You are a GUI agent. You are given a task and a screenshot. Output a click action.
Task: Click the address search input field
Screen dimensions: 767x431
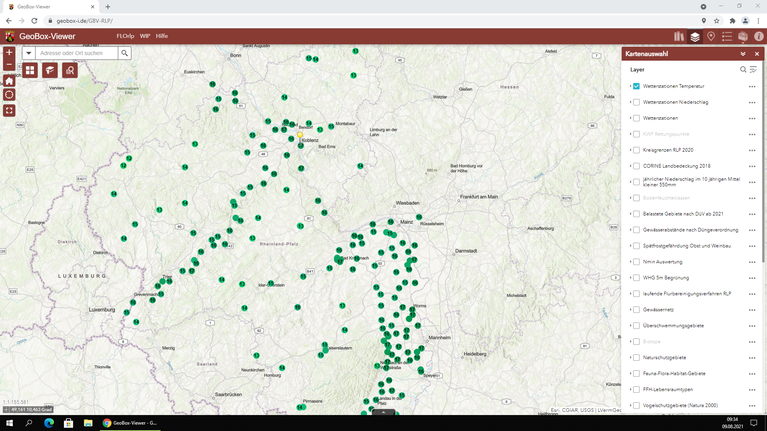pyautogui.click(x=77, y=53)
